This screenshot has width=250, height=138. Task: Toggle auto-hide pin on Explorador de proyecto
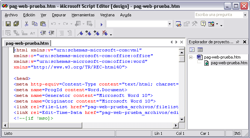238,42
